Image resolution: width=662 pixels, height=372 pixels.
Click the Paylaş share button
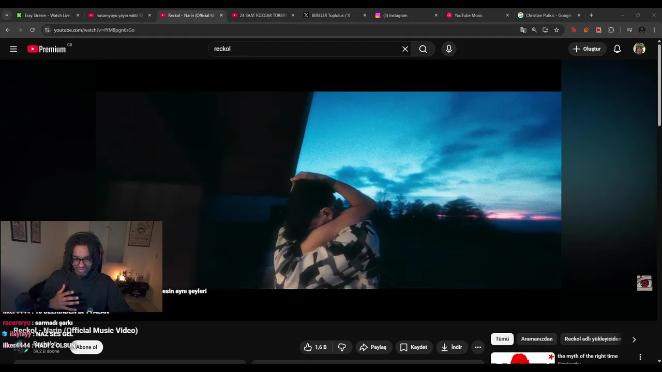click(x=373, y=347)
